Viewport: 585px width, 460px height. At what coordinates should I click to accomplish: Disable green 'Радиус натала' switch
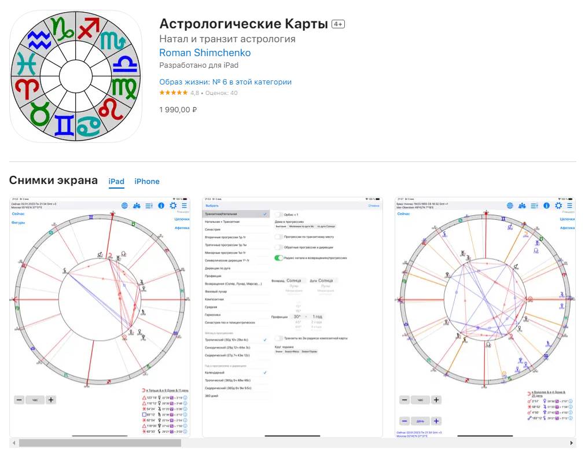[x=279, y=258]
